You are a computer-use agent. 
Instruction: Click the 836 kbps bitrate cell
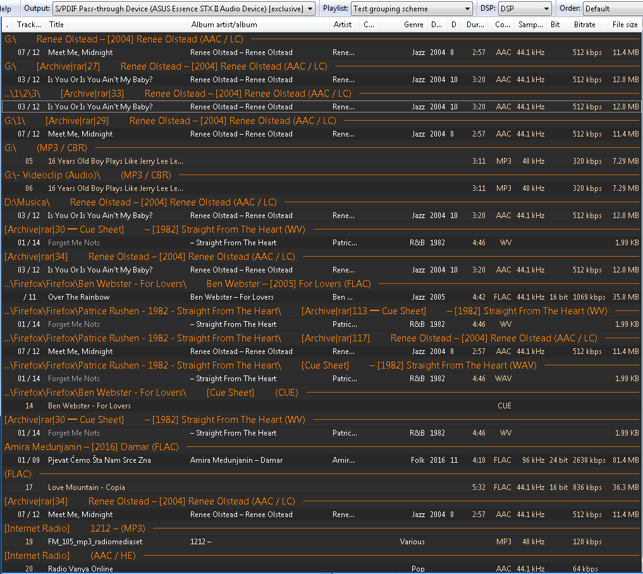(x=587, y=487)
